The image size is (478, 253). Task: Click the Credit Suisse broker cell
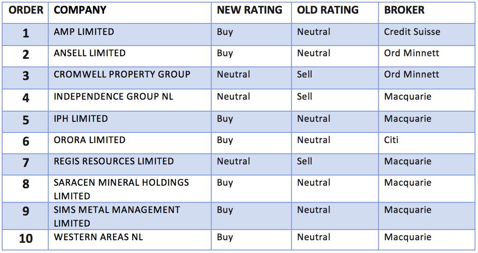[x=412, y=32]
